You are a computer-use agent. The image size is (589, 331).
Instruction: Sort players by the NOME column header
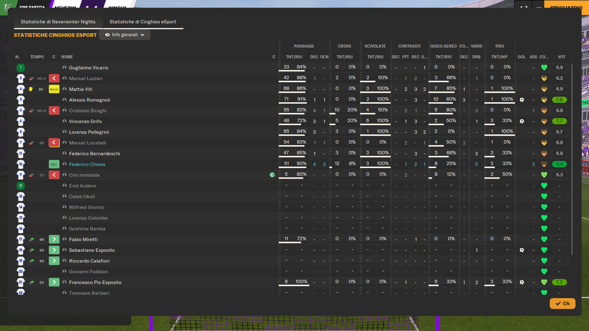67,57
